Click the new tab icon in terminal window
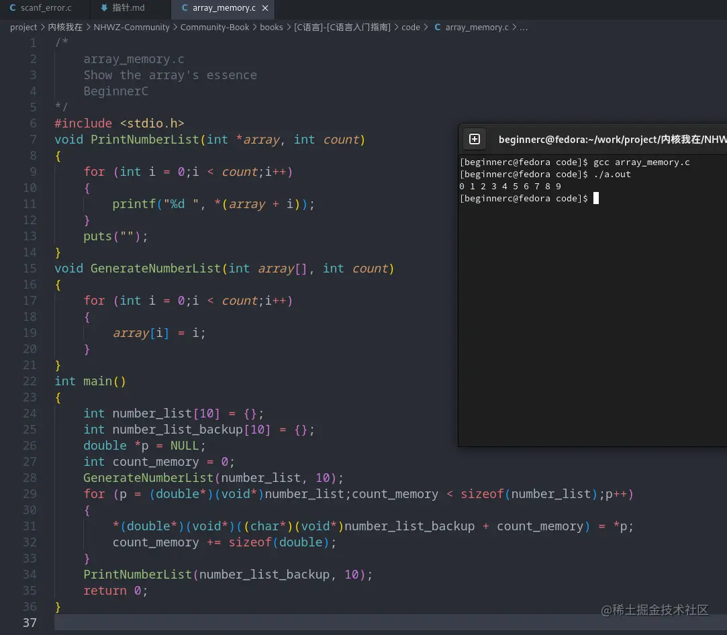This screenshot has height=635, width=727. click(x=475, y=139)
